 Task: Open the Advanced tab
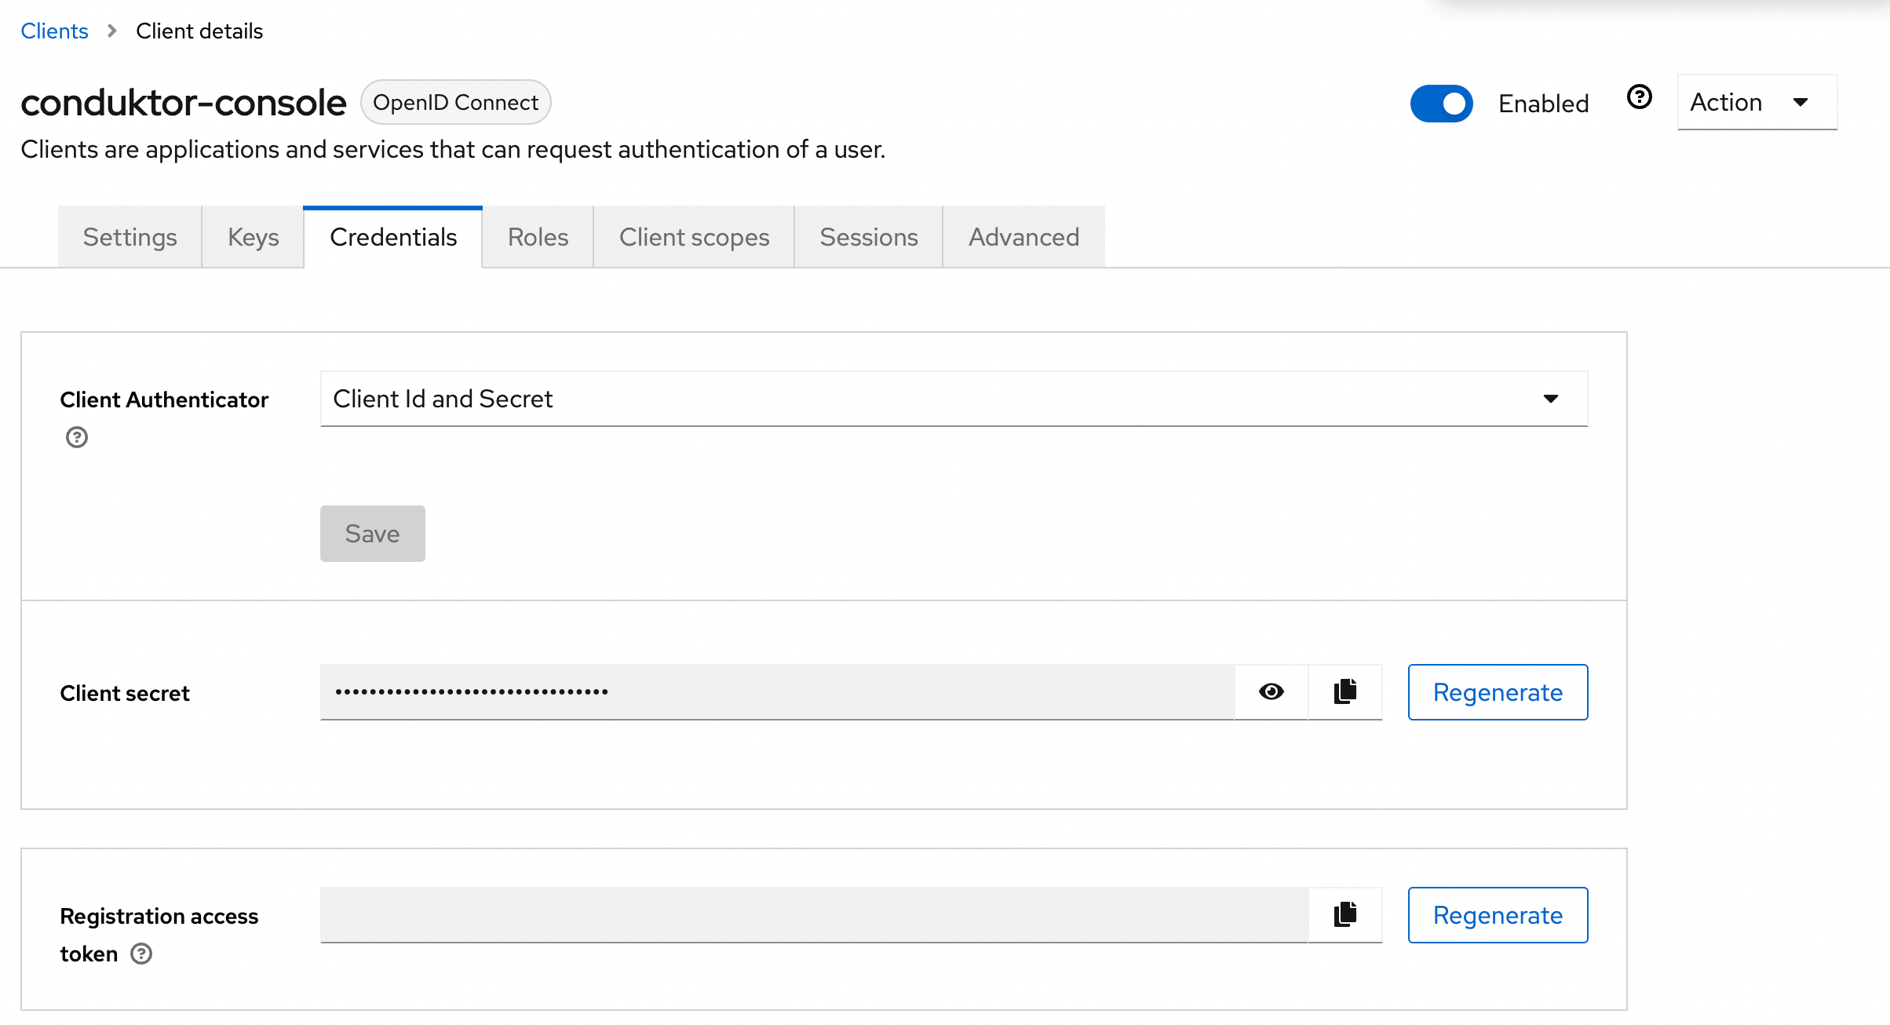(1023, 237)
